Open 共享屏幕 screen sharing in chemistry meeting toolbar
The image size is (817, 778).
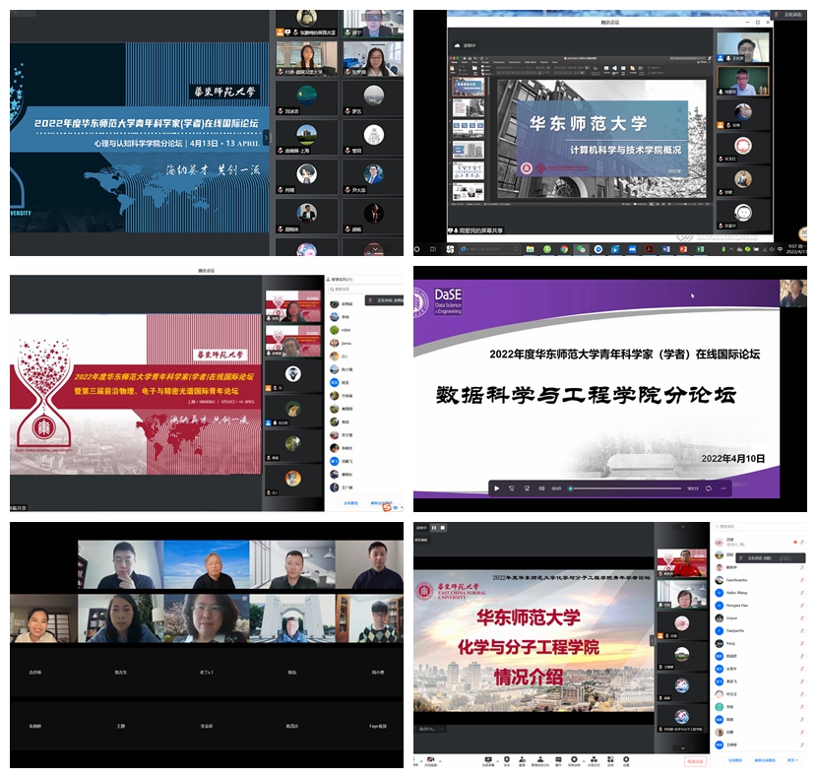pyautogui.click(x=488, y=761)
